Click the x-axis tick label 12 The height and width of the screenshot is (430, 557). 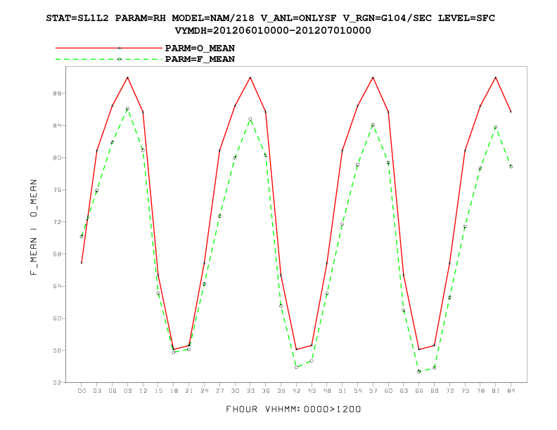143,391
